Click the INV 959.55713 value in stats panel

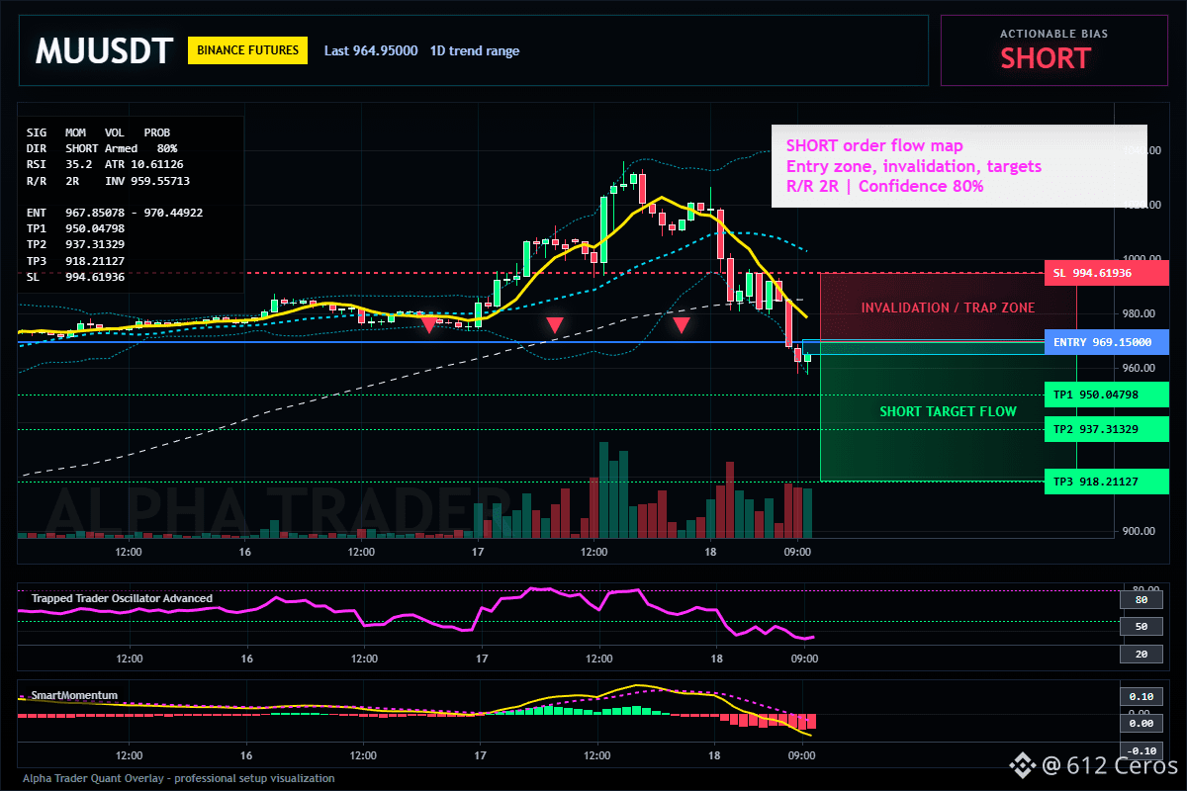pyautogui.click(x=147, y=181)
